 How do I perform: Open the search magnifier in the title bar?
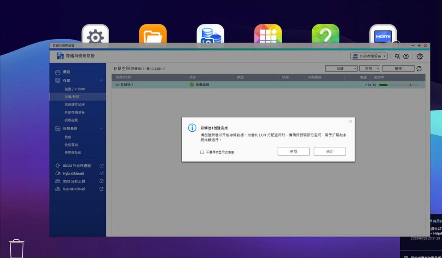pos(397,56)
